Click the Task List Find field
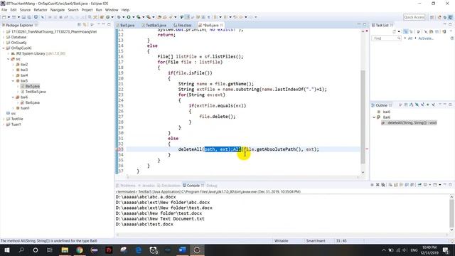 click(386, 38)
